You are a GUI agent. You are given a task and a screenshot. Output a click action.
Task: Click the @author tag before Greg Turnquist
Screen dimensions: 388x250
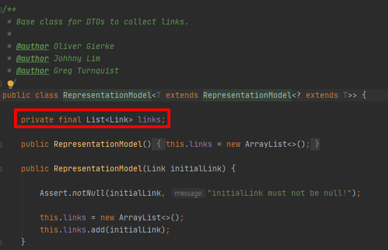[33, 71]
